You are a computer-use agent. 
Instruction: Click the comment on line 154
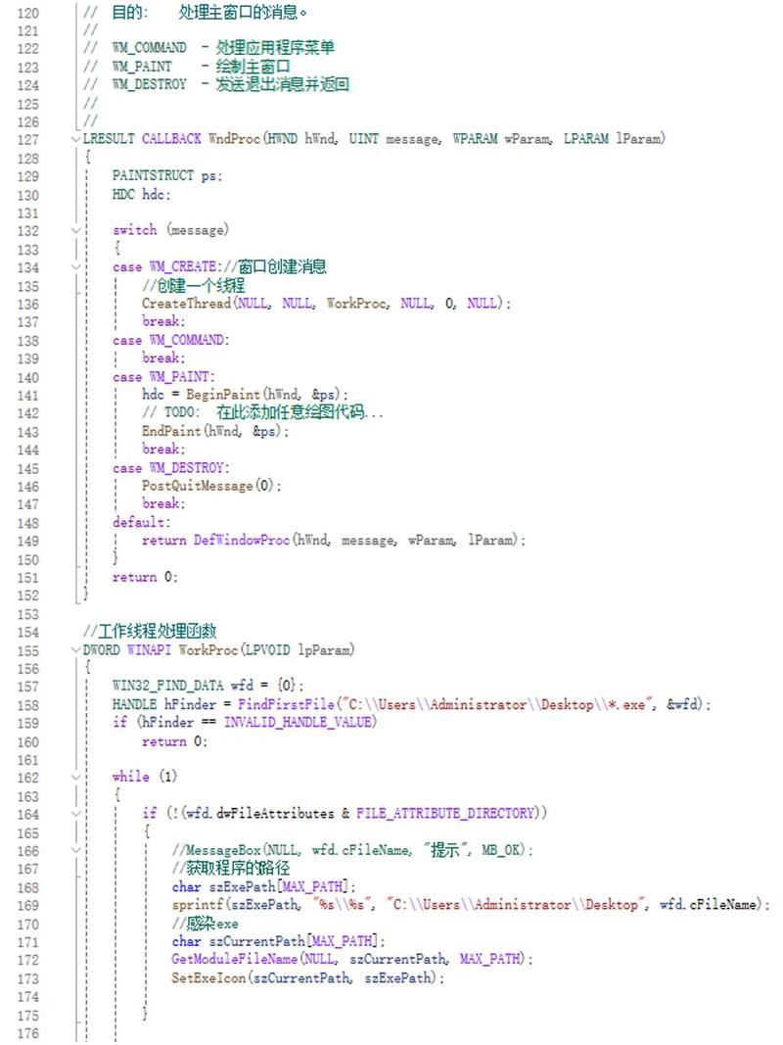click(150, 631)
